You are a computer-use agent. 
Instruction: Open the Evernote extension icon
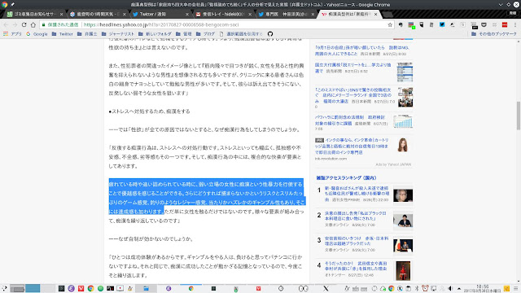coord(401,24)
